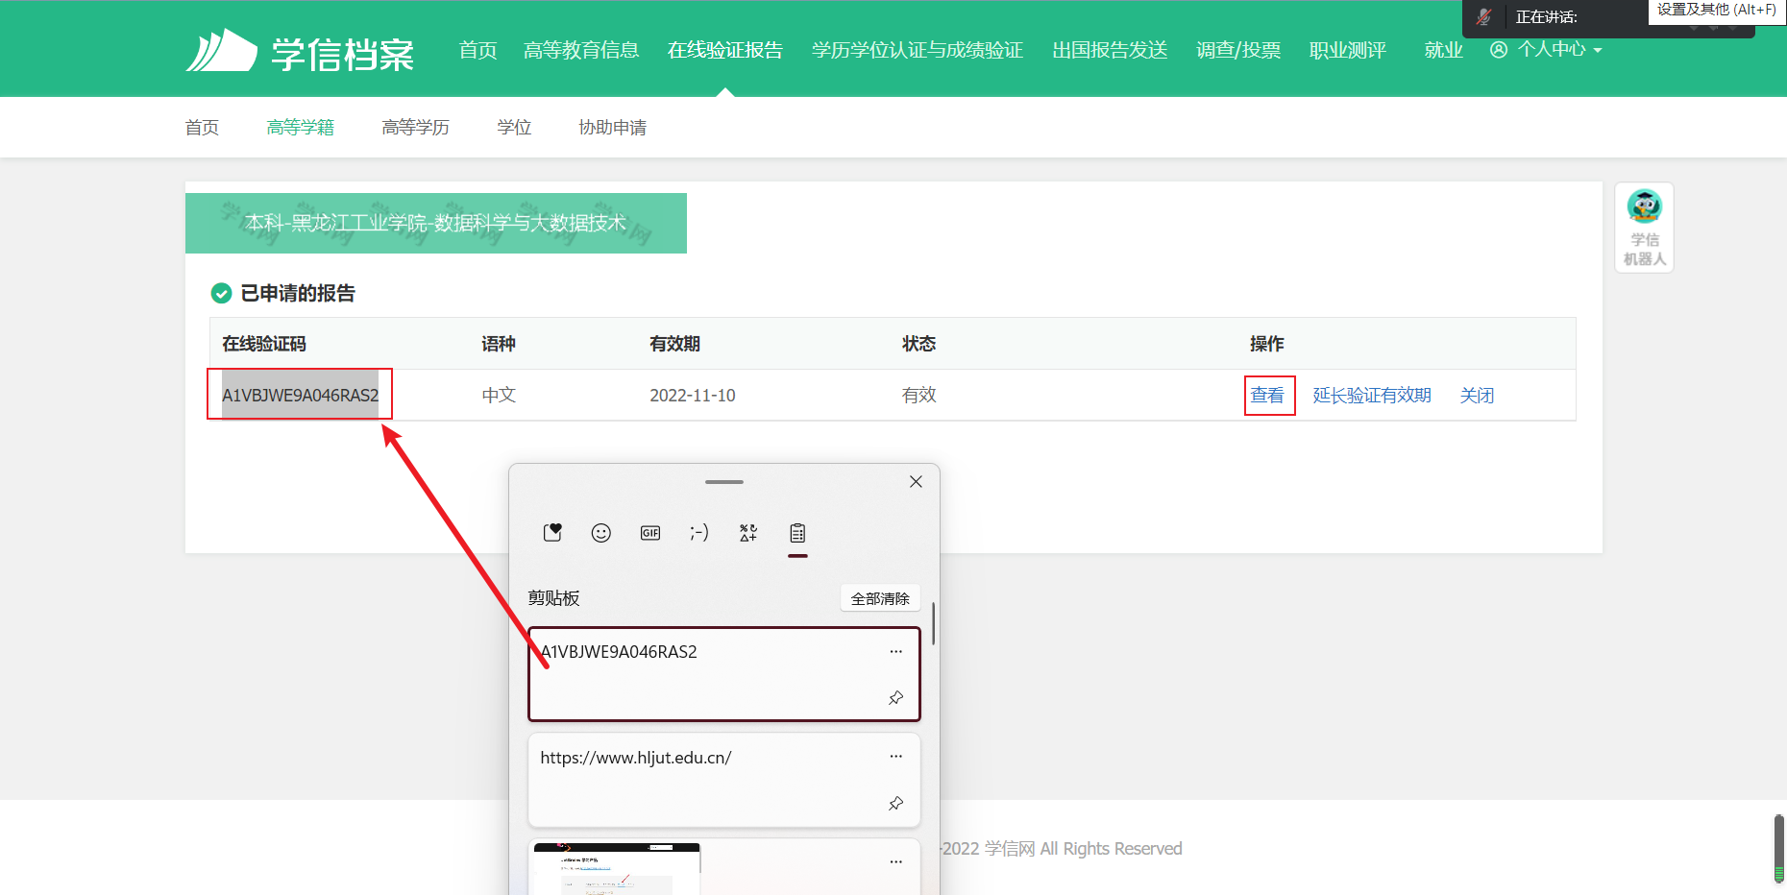Open 高等教育信息 menu
Viewport: 1787px width, 895px height.
(581, 50)
